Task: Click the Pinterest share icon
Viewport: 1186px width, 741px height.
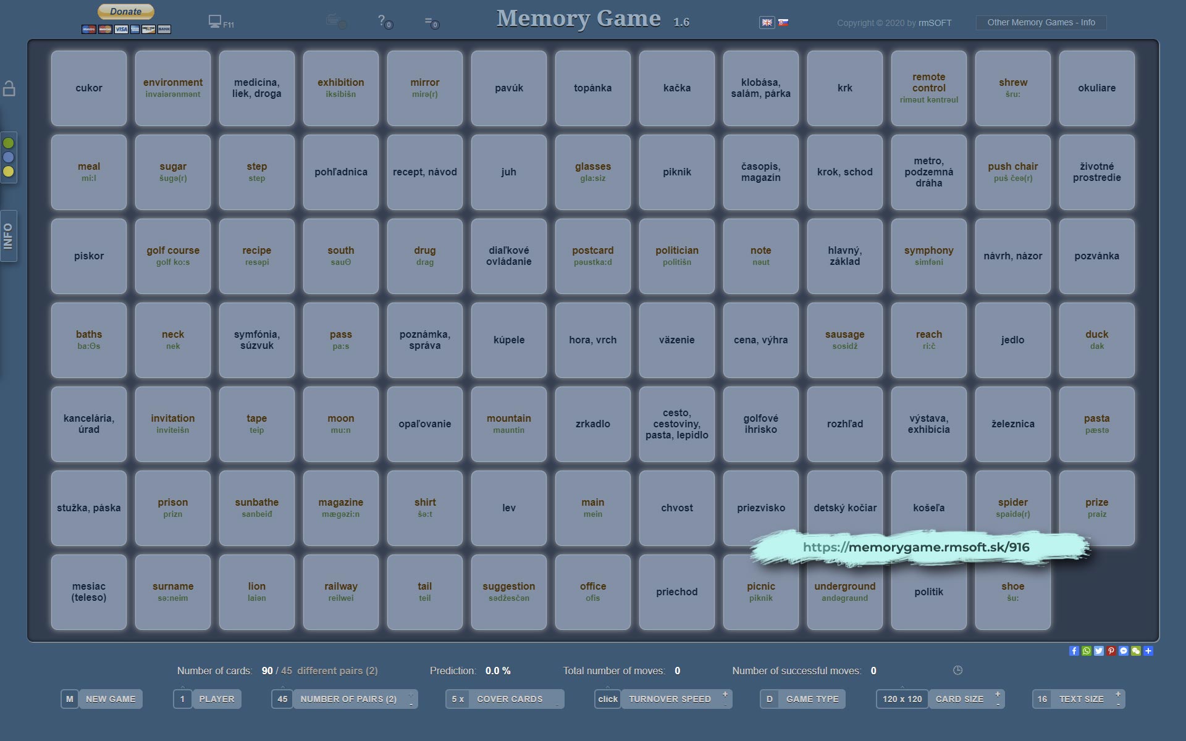Action: 1111,651
